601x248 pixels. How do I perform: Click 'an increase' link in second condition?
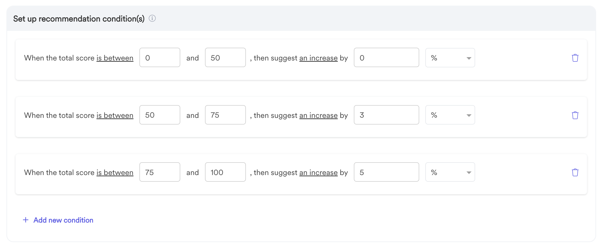(x=318, y=115)
